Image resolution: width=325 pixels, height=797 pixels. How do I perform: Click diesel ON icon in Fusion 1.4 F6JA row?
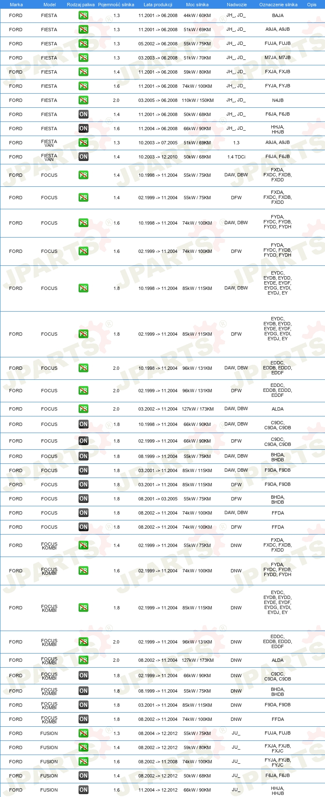tap(84, 776)
